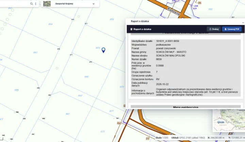Click the Geoportal Krajowy basemap thumbnail
245x142 pixels.
47,4
